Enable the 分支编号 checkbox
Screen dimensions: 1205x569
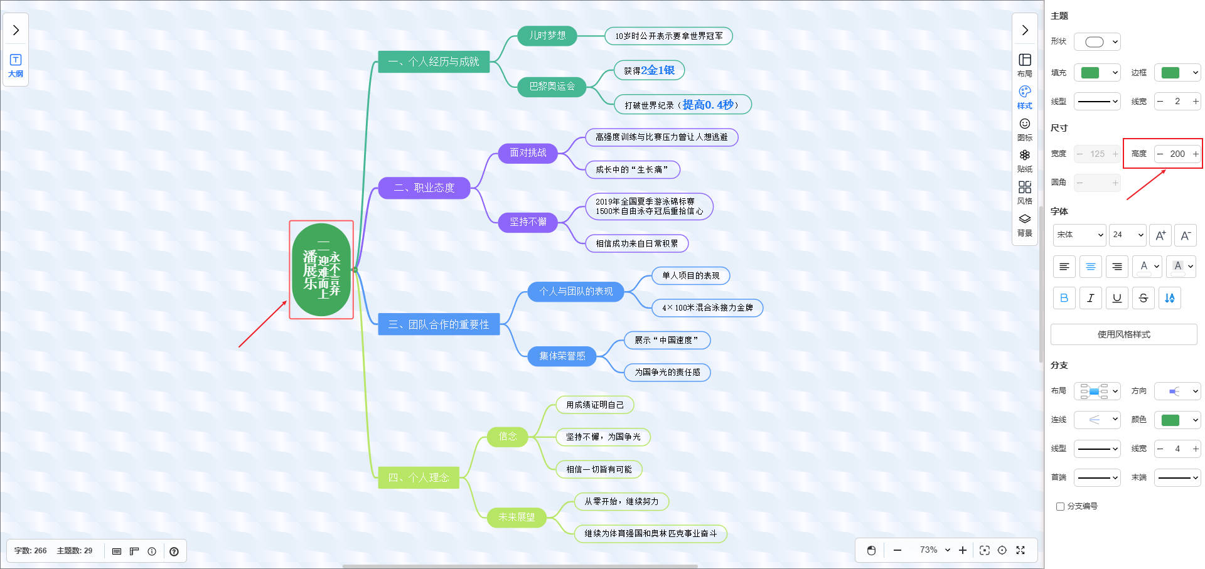coord(1060,506)
